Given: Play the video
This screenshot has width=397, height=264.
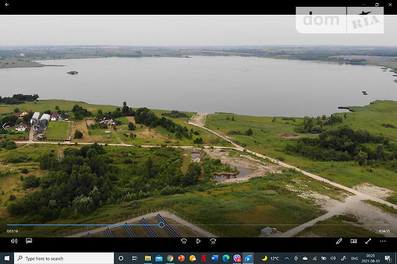Looking at the screenshot, I should 198,241.
